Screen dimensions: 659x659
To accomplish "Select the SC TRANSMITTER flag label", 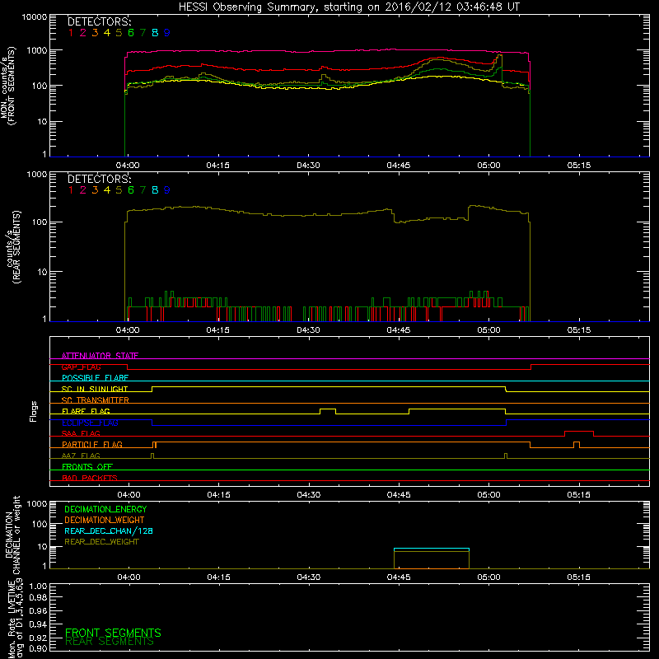I will (x=96, y=400).
